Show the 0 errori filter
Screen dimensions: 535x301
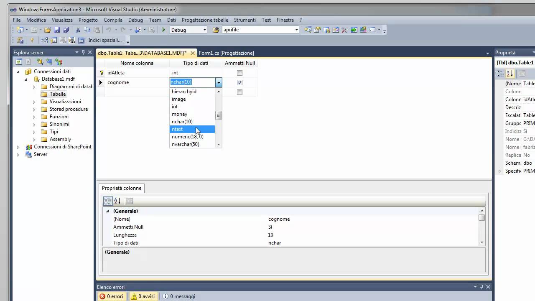click(x=111, y=296)
